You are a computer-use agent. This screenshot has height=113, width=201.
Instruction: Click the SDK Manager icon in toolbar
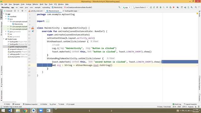click(x=192, y=7)
